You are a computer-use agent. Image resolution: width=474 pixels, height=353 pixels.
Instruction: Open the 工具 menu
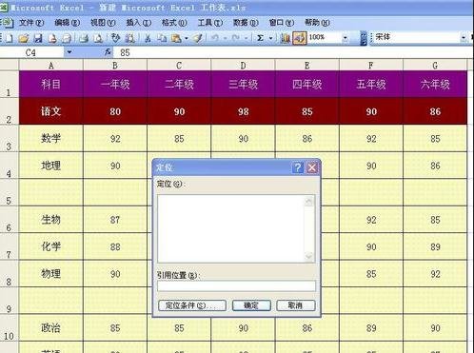(x=210, y=23)
